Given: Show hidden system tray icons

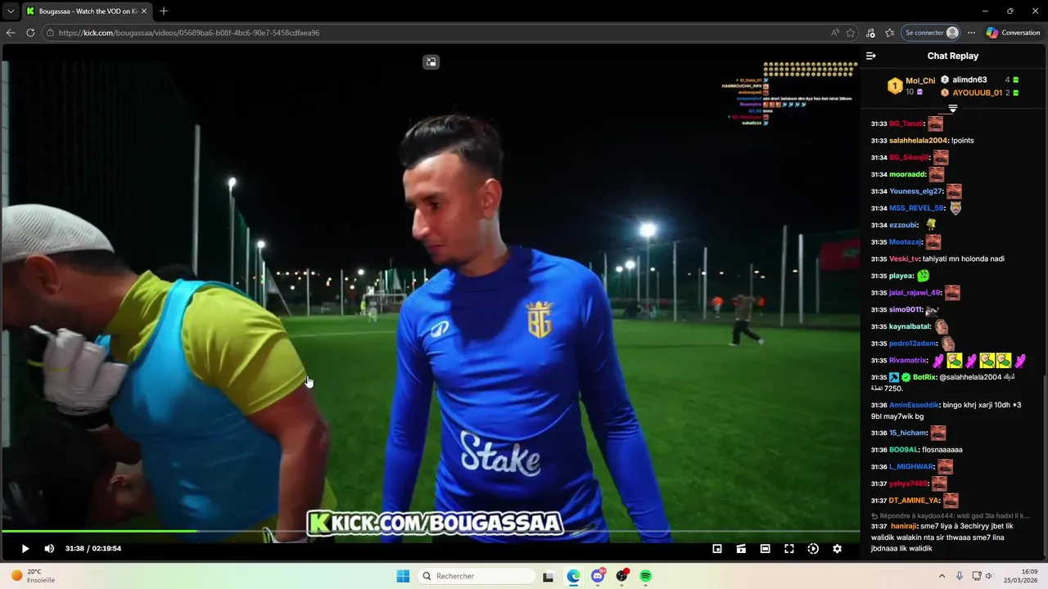Looking at the screenshot, I should click(x=942, y=576).
